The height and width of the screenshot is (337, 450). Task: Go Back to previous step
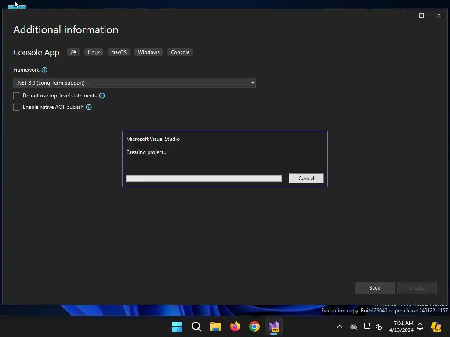click(374, 288)
